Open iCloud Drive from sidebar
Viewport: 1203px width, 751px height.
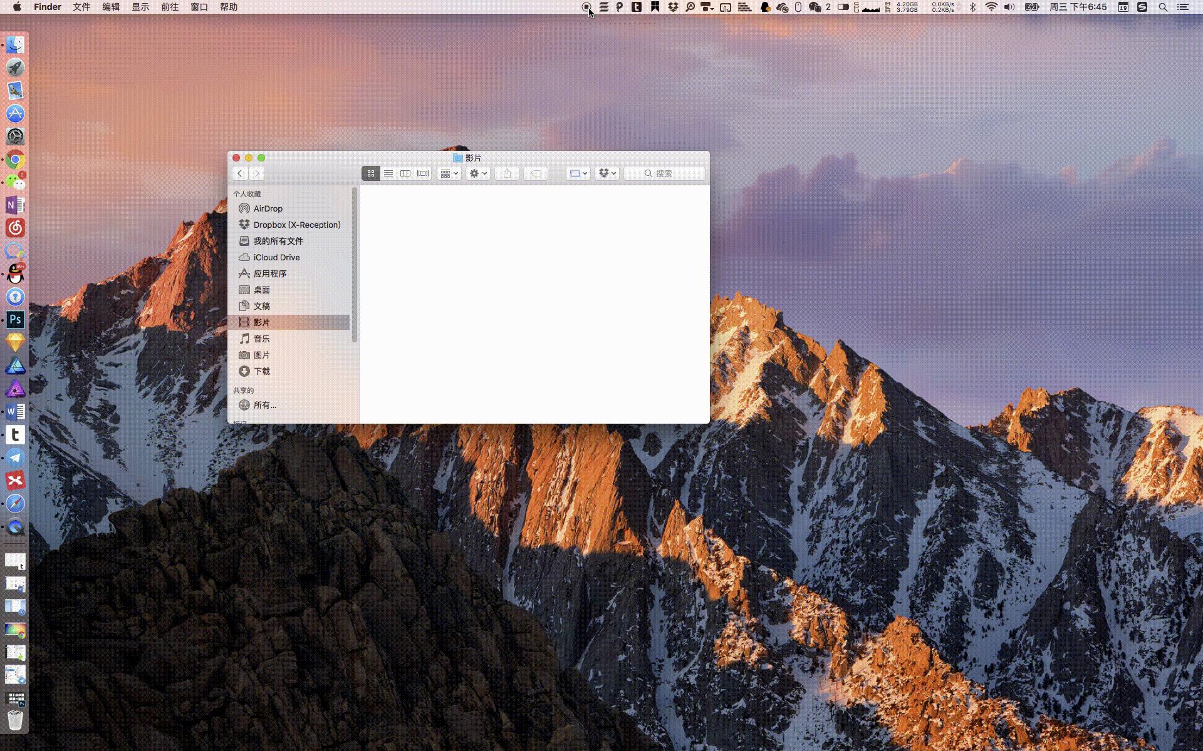coord(276,257)
